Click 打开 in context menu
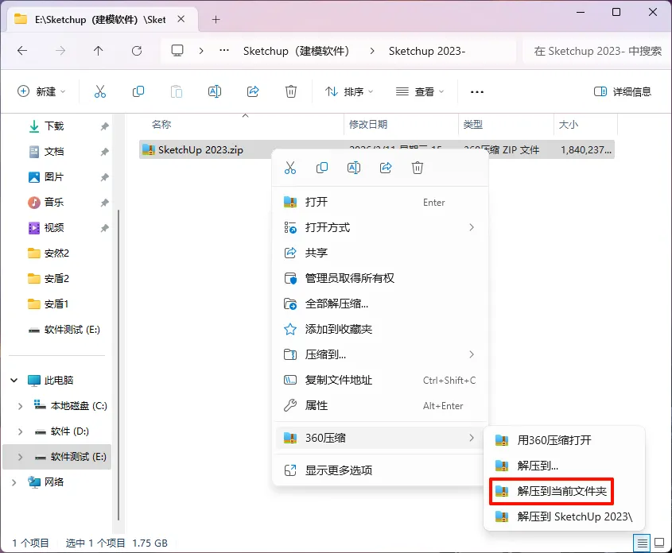672x553 pixels. [x=381, y=202]
